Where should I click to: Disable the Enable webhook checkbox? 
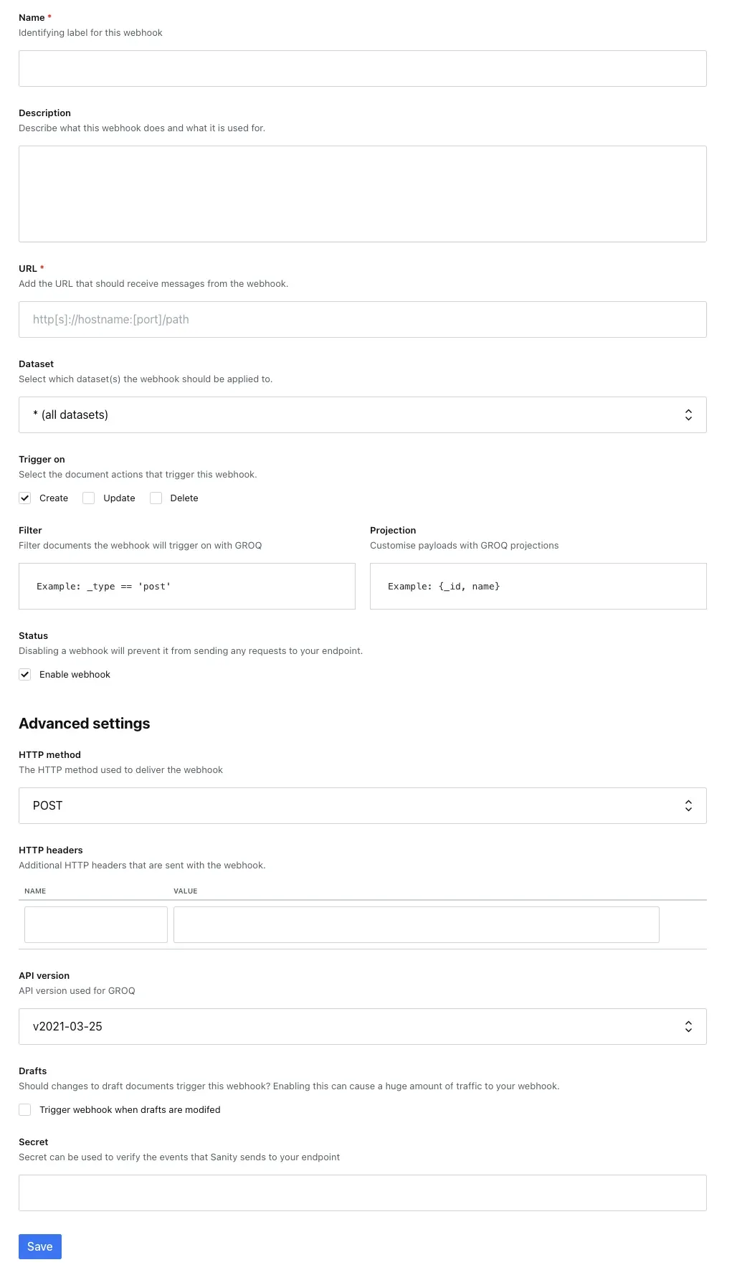tap(24, 674)
